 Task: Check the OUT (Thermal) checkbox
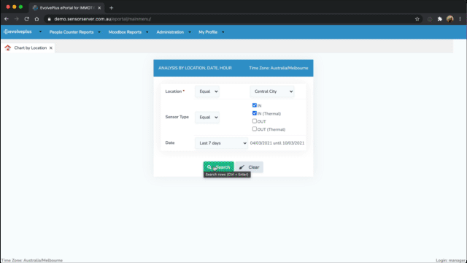click(255, 129)
